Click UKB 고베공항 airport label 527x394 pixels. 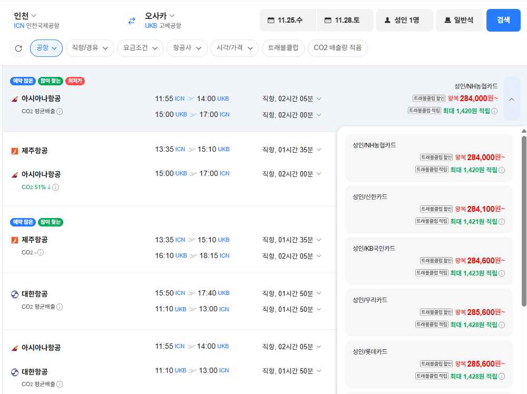point(163,26)
